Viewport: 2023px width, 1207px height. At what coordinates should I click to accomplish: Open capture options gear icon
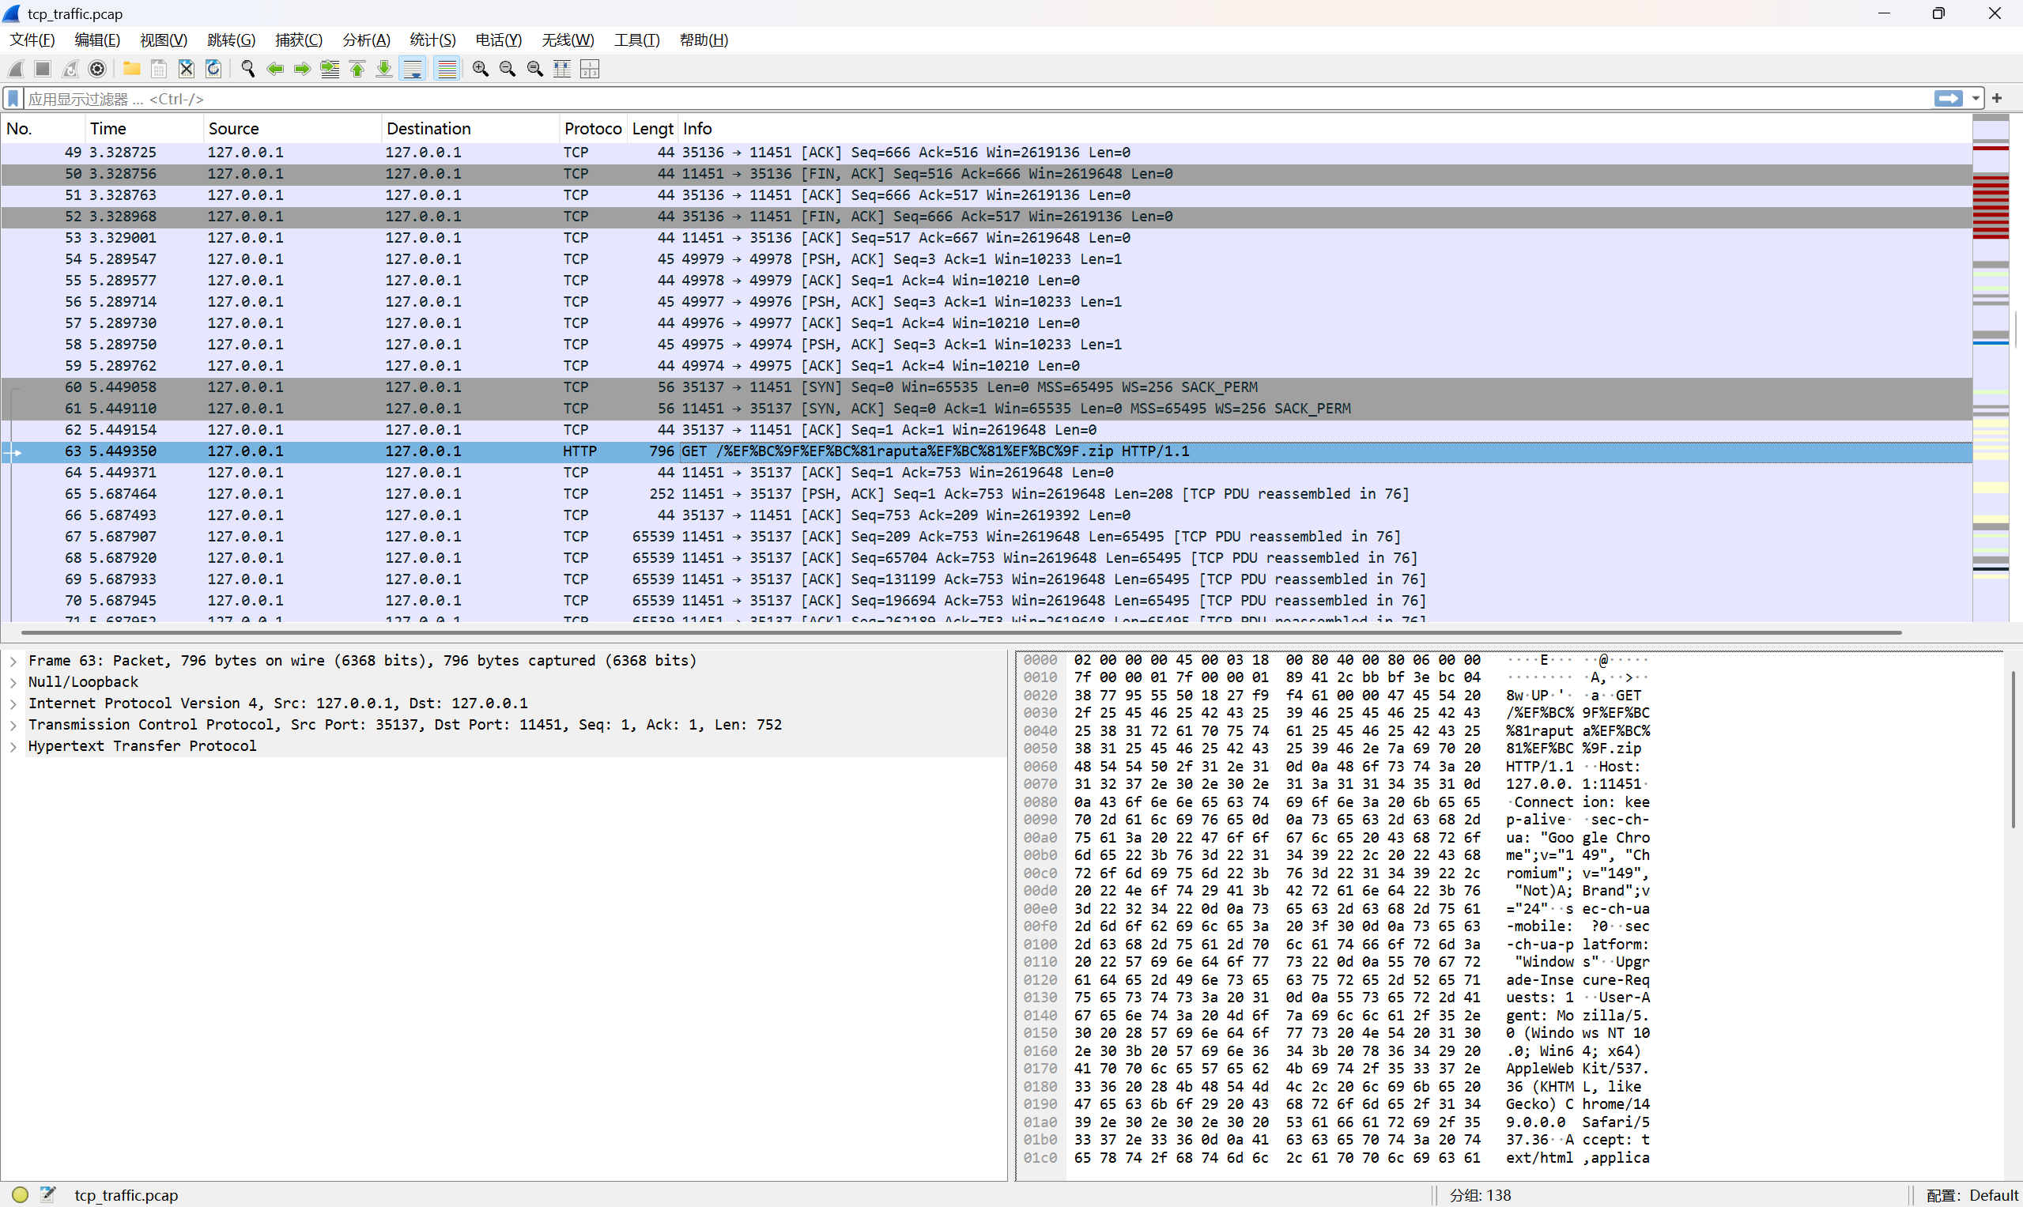[x=97, y=69]
